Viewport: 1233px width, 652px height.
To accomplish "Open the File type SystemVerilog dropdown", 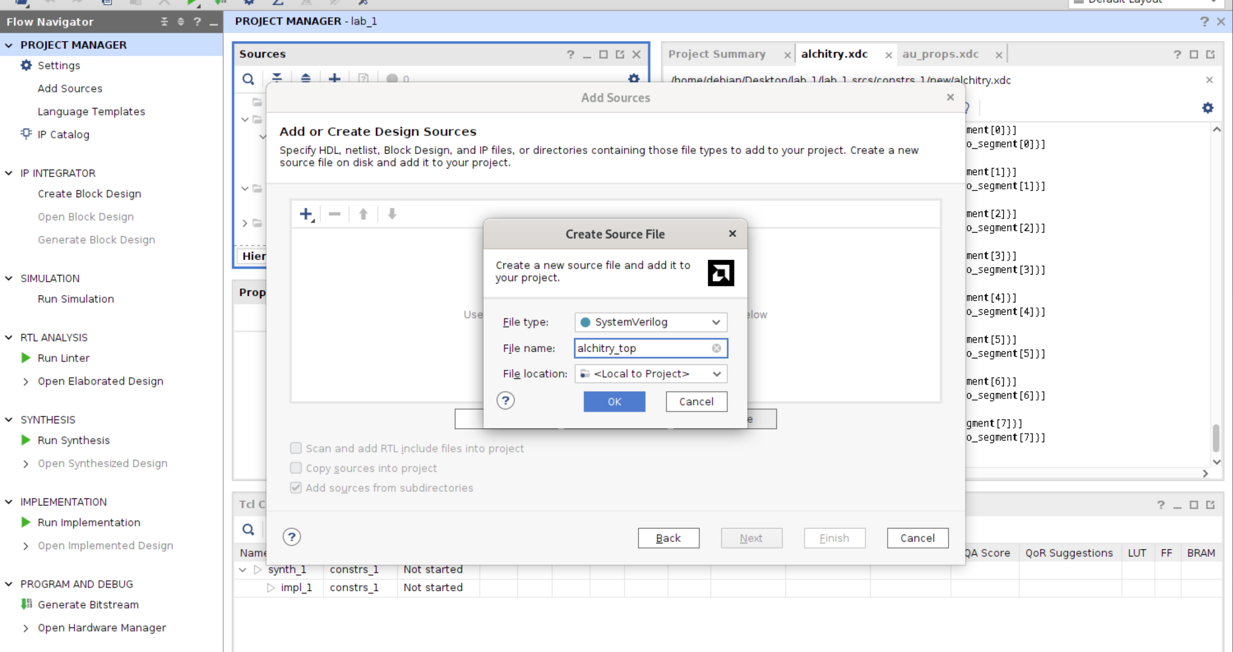I will 651,322.
